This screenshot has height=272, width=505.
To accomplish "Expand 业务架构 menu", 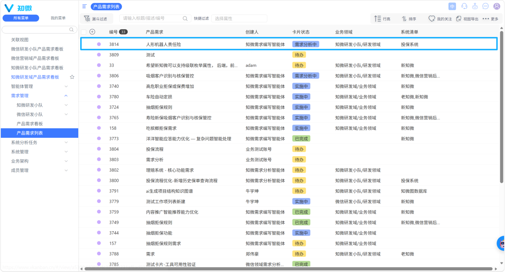I will point(66,161).
